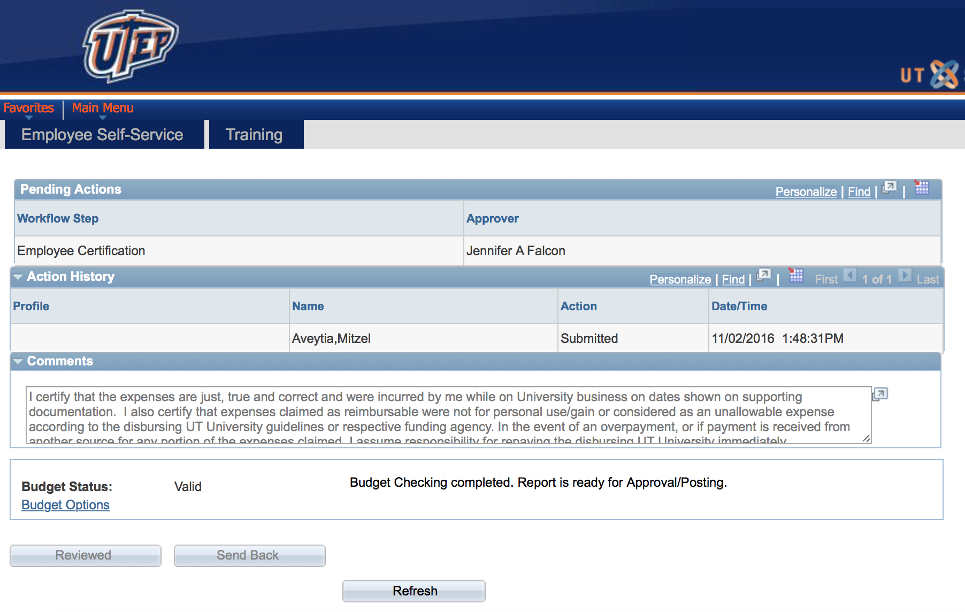Sort by Workflow Step column header
This screenshot has width=965, height=612.
58,218
